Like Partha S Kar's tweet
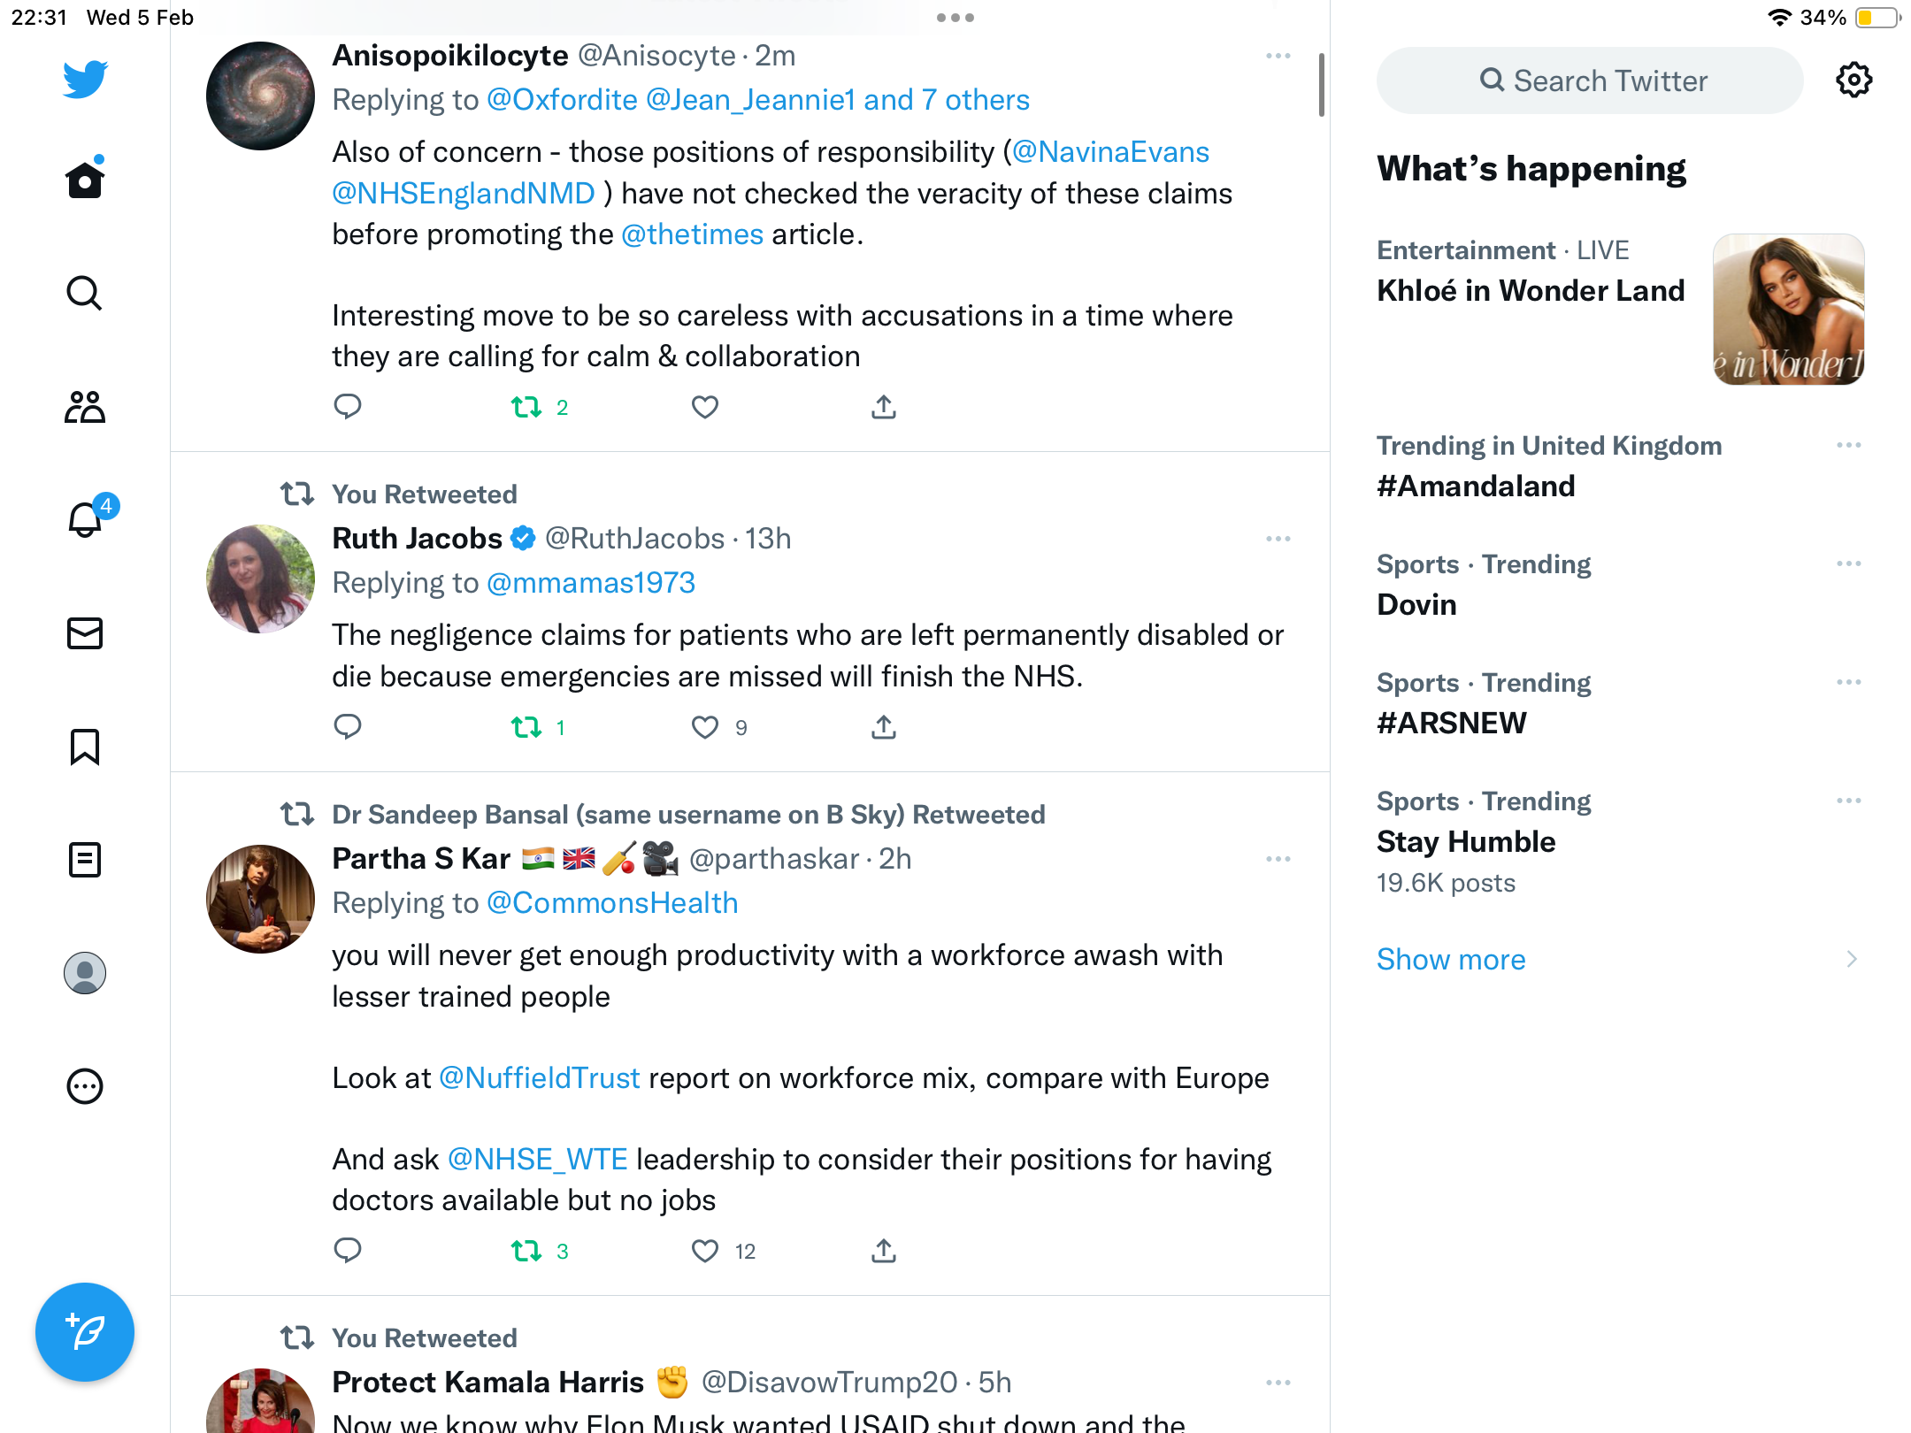The height and width of the screenshot is (1433, 1911). (705, 1251)
